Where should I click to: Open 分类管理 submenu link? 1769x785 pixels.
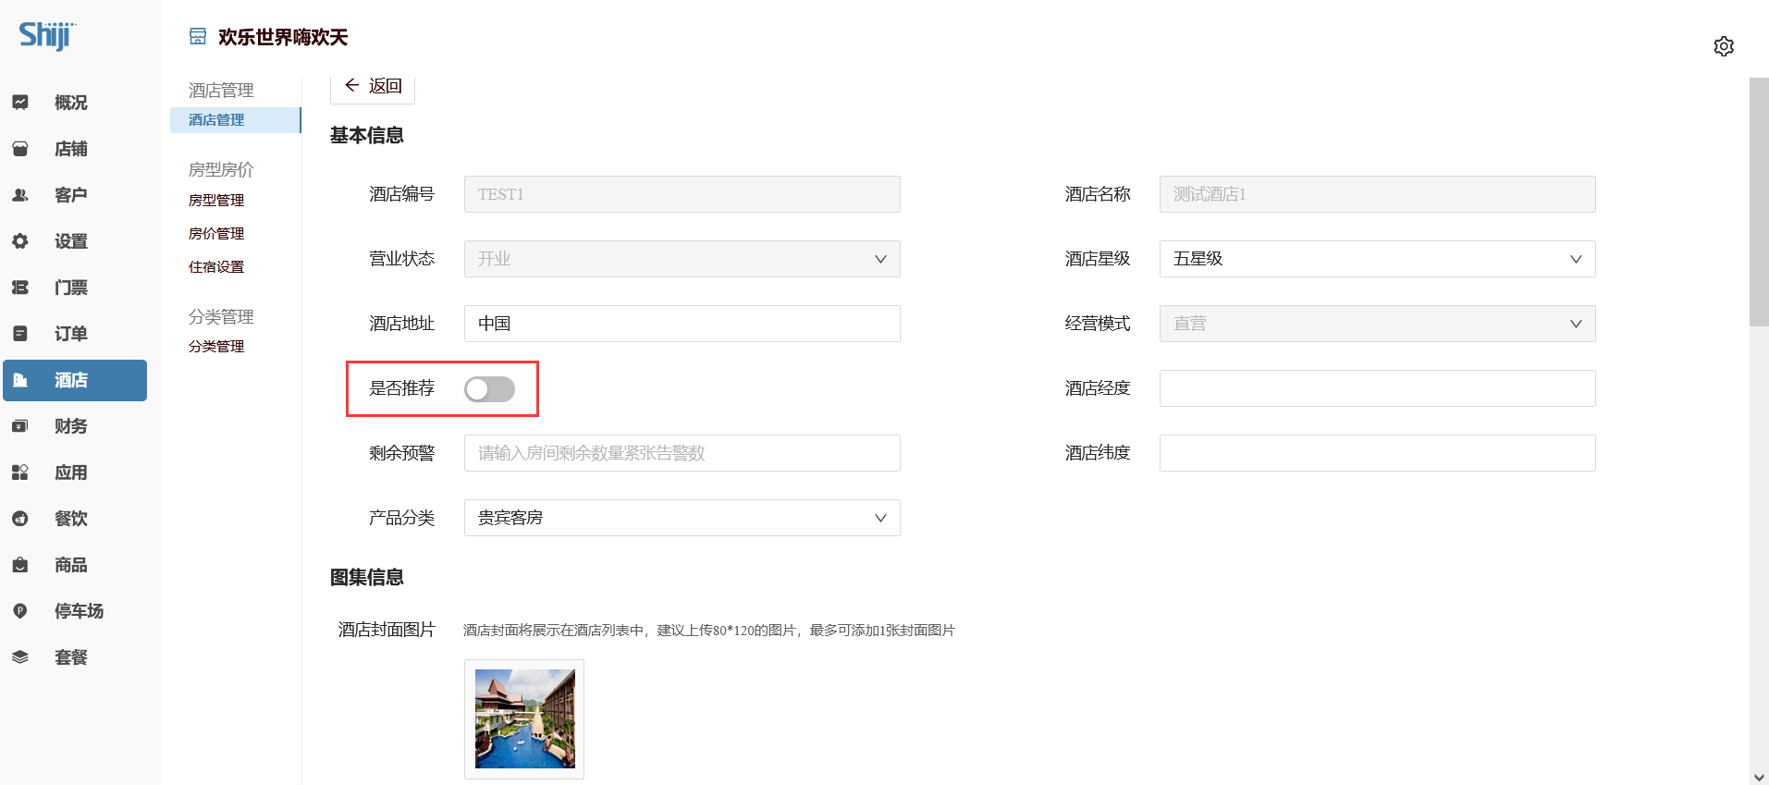[216, 347]
